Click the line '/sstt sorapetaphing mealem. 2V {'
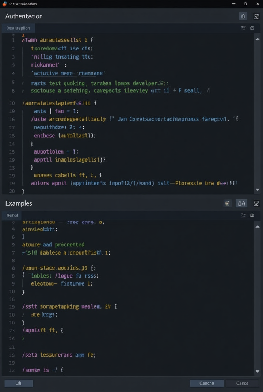 [70, 306]
